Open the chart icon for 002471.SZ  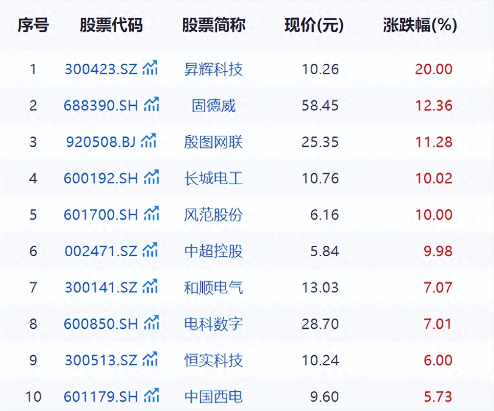point(150,250)
